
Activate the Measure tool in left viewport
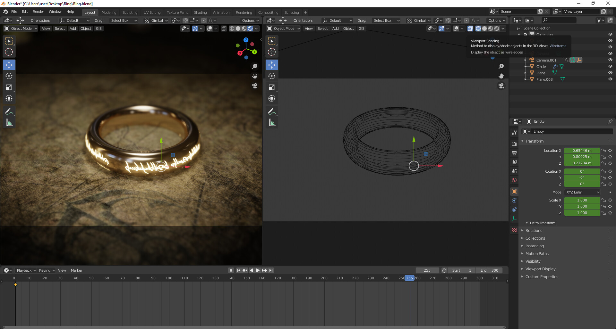9,123
